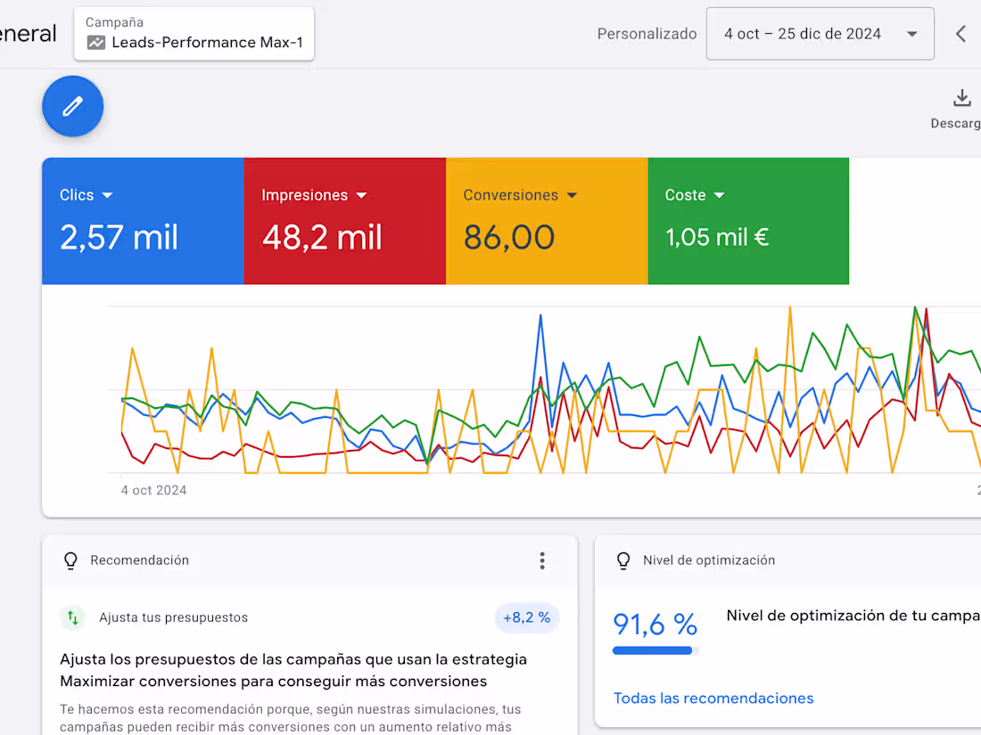Open the three-dot menu on the Recomendación card
Viewport: 981px width, 735px height.
coord(542,560)
